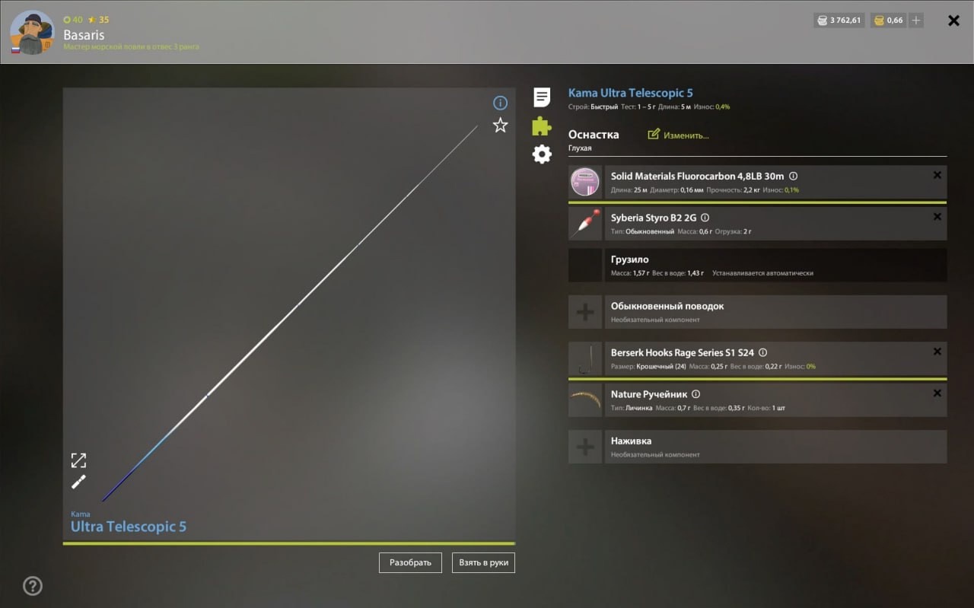Click the fluorocarbon line spool thumbnail

(x=585, y=183)
